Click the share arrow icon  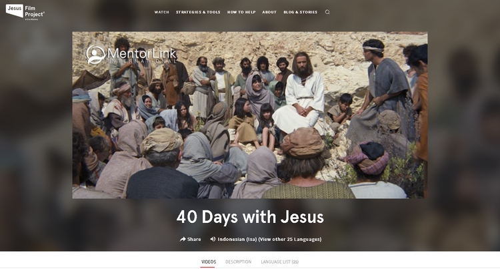pyautogui.click(x=183, y=239)
